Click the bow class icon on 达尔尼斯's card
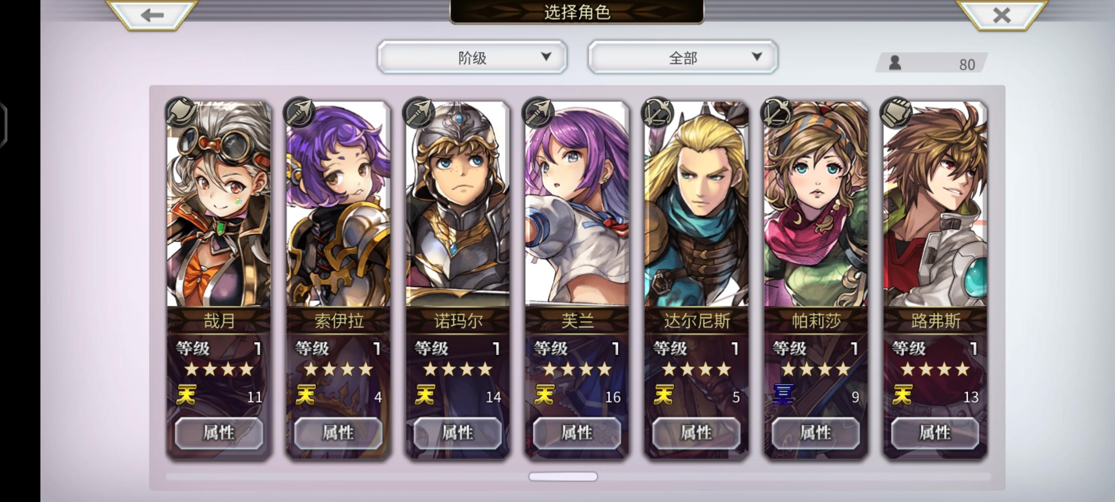The height and width of the screenshot is (502, 1115). [658, 112]
